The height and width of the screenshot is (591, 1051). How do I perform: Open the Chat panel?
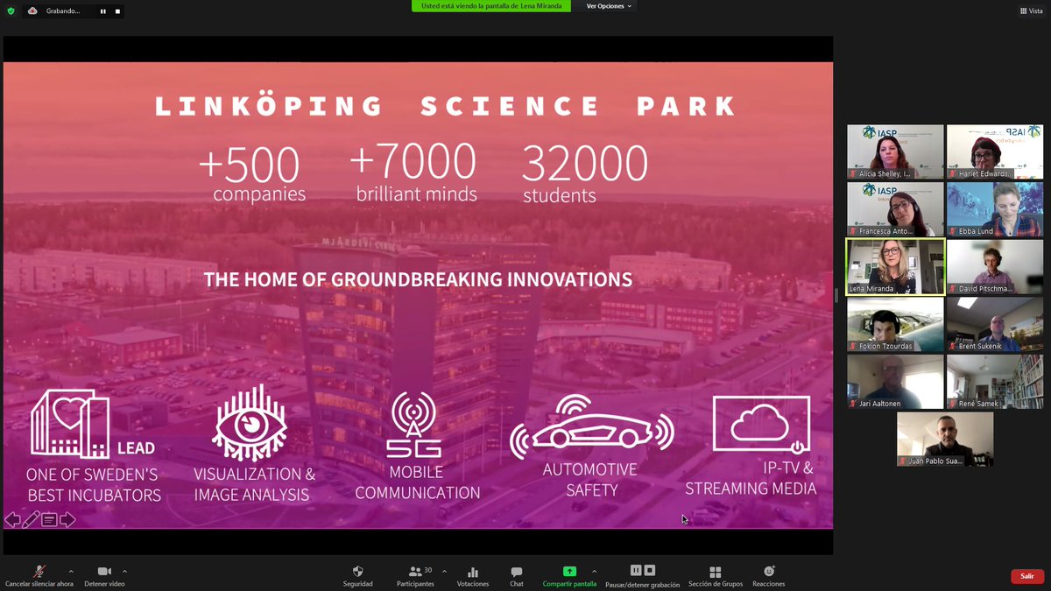[x=517, y=575]
